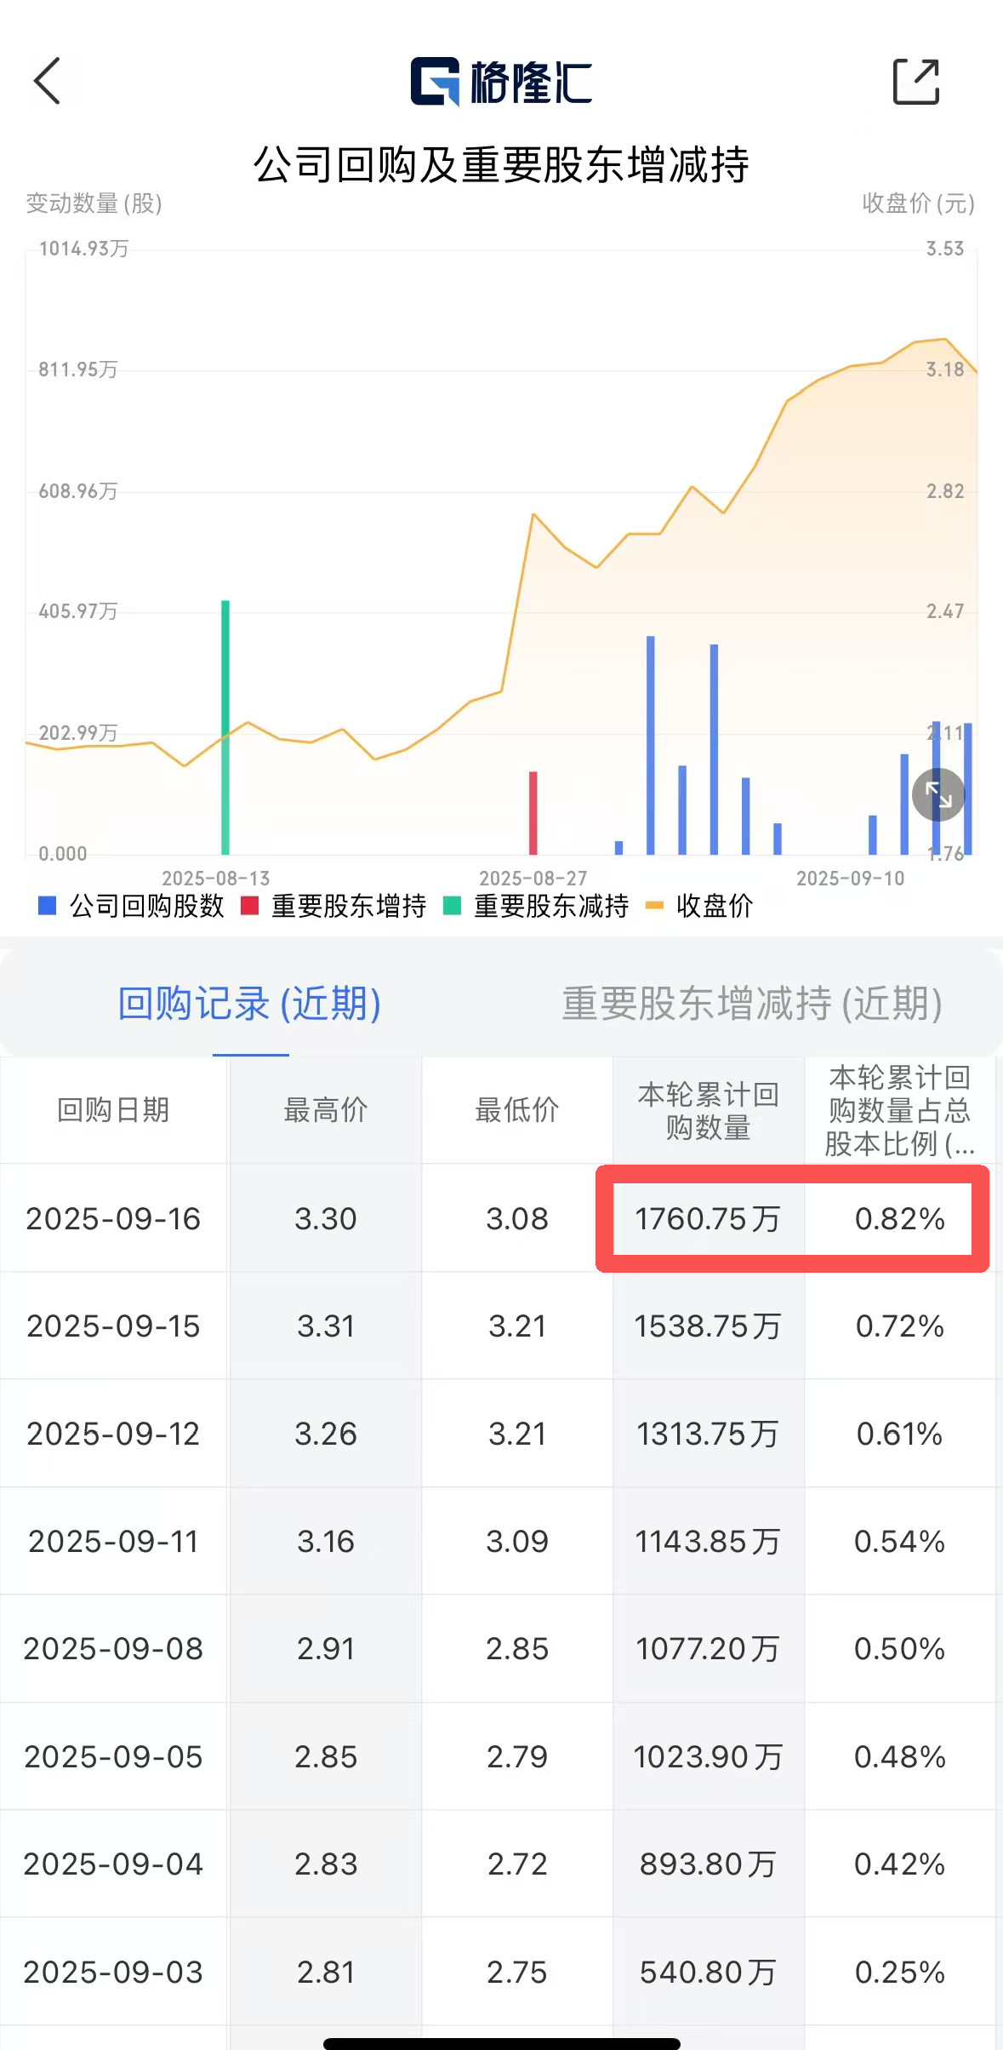Expand truncated 本轮累计回购数量占总股本比例 header
This screenshot has width=1003, height=2050.
[899, 1110]
